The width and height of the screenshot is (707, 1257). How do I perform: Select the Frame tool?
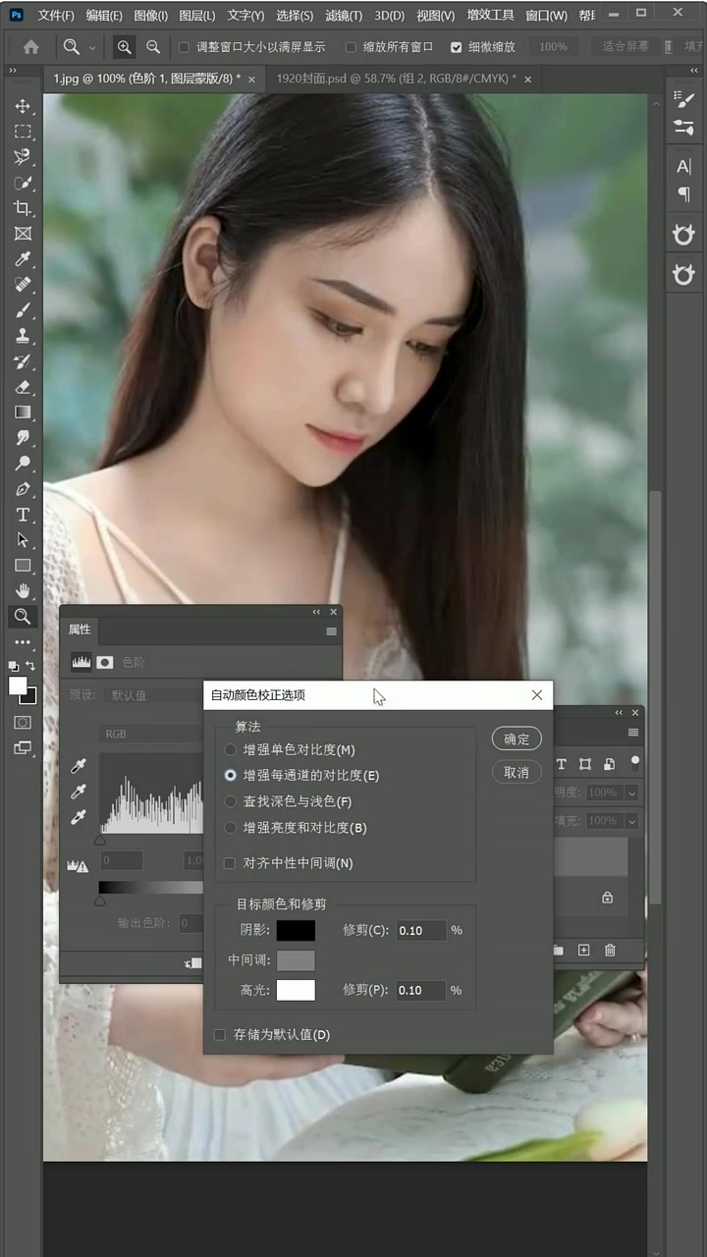point(23,234)
